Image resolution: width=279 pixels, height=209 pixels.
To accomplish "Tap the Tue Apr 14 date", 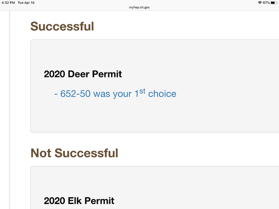I will pyautogui.click(x=26, y=3).
